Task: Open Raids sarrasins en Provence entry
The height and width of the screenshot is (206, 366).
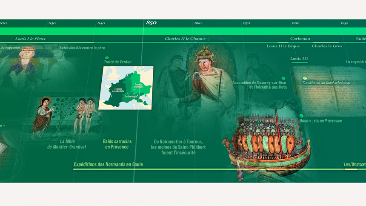Action: (117, 144)
